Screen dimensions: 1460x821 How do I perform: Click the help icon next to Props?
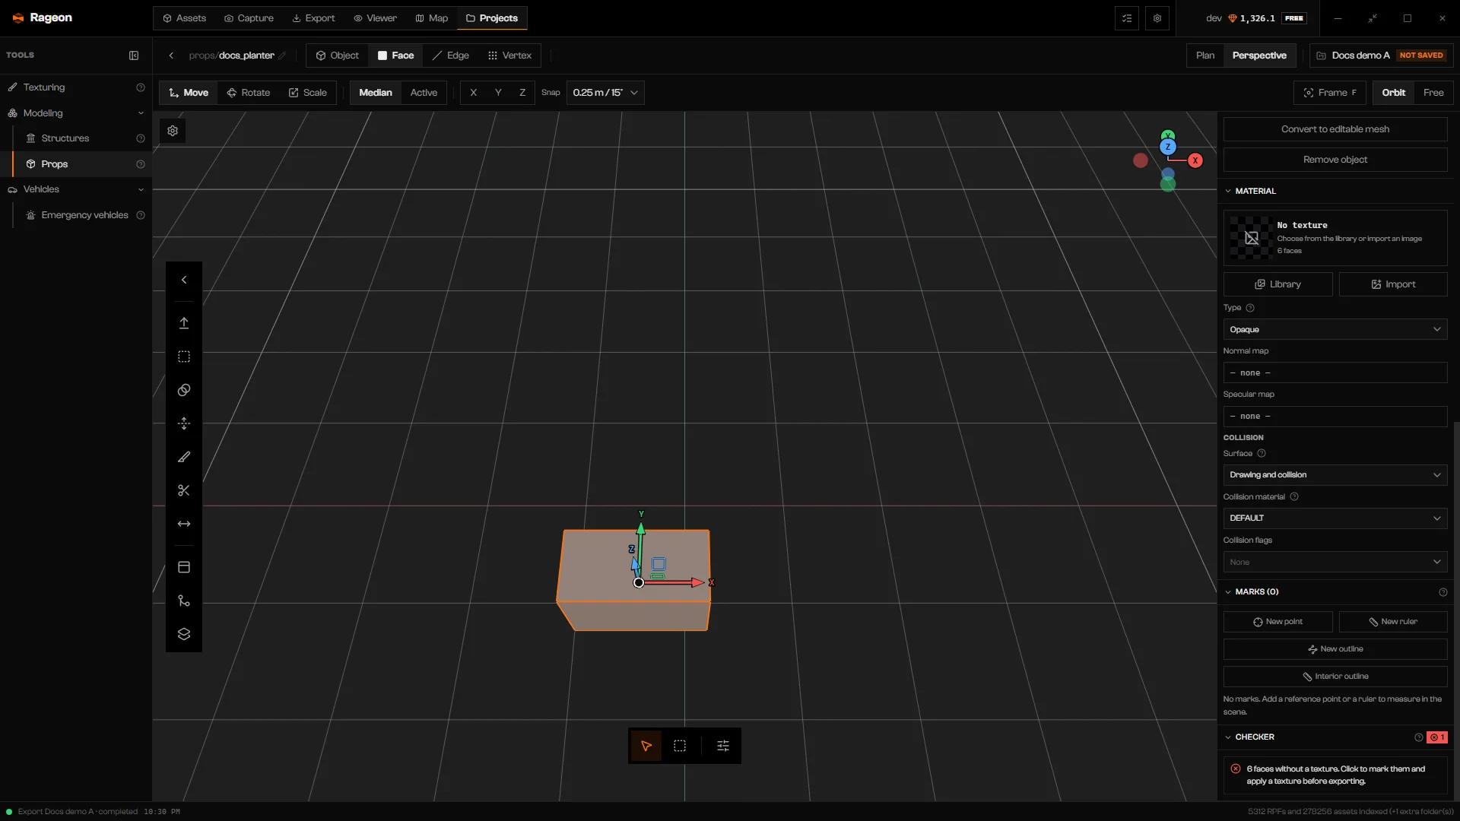point(141,164)
